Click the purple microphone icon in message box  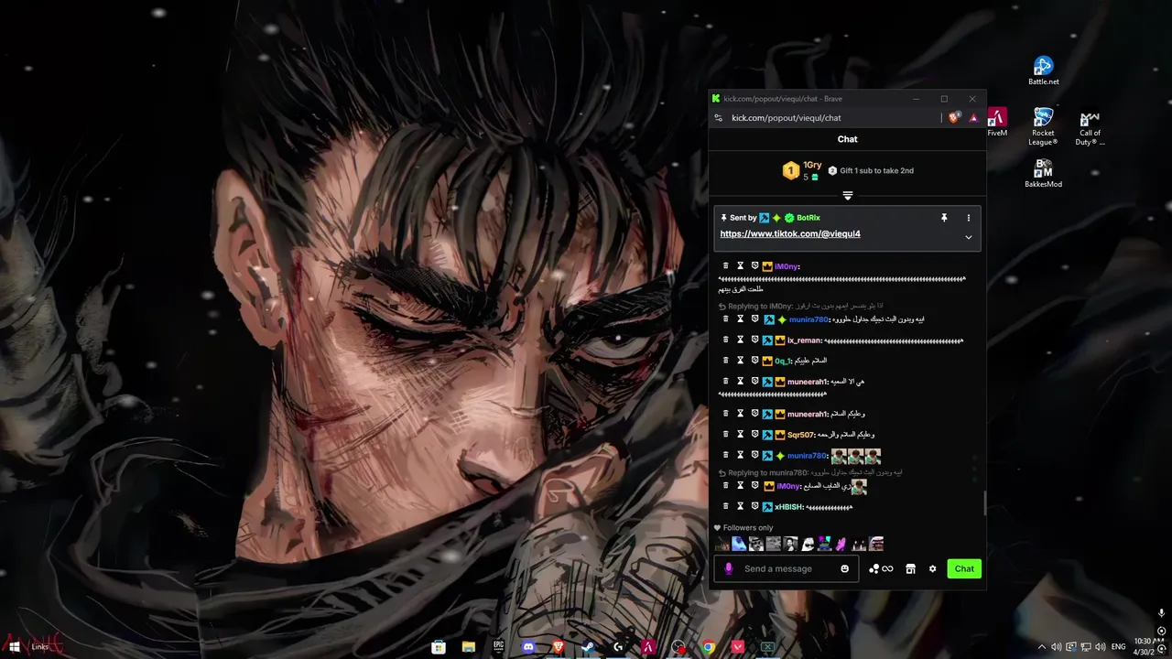pyautogui.click(x=729, y=569)
